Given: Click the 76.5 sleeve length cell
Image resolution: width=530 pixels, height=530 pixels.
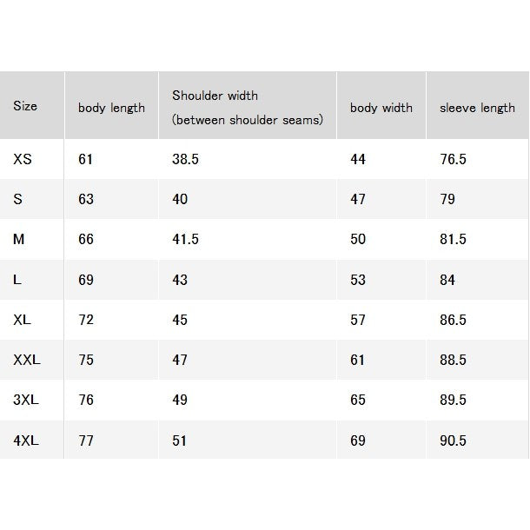Looking at the screenshot, I should point(453,159).
